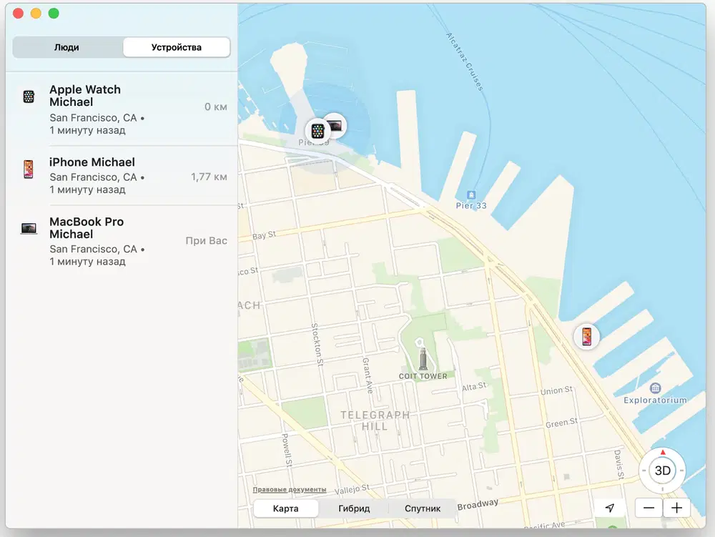715x537 pixels.
Task: Click the current location arrow button
Action: coord(610,508)
